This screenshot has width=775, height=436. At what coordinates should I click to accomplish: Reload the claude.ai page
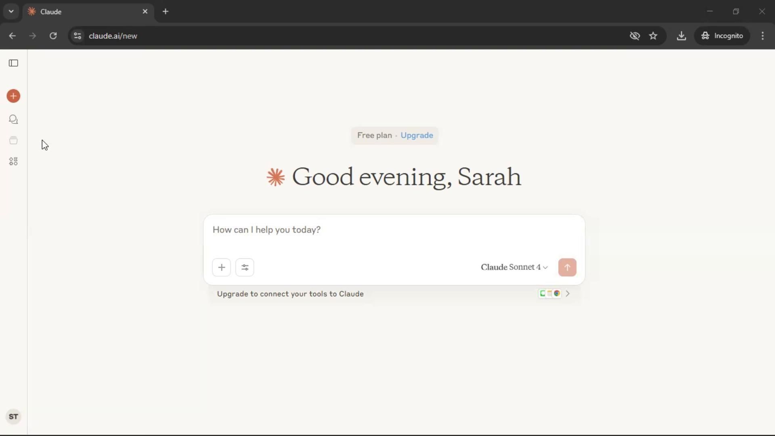tap(53, 36)
